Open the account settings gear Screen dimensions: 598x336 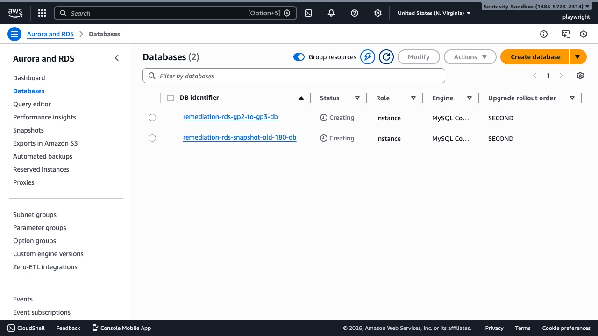point(377,13)
